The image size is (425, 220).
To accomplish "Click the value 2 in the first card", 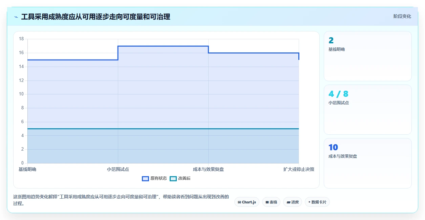I will pyautogui.click(x=331, y=41).
